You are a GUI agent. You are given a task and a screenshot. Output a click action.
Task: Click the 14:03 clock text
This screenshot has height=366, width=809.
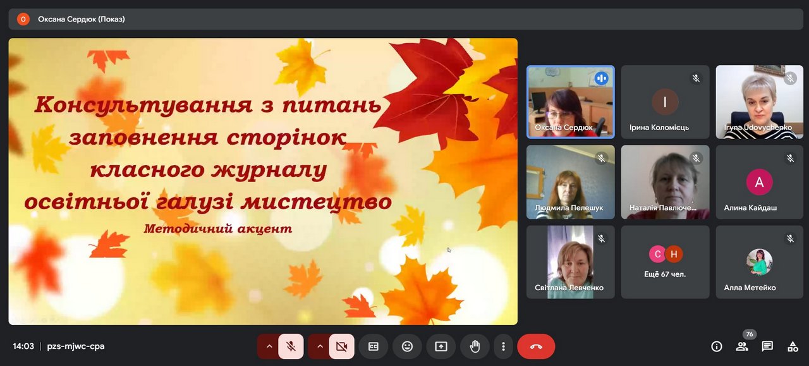tap(23, 346)
